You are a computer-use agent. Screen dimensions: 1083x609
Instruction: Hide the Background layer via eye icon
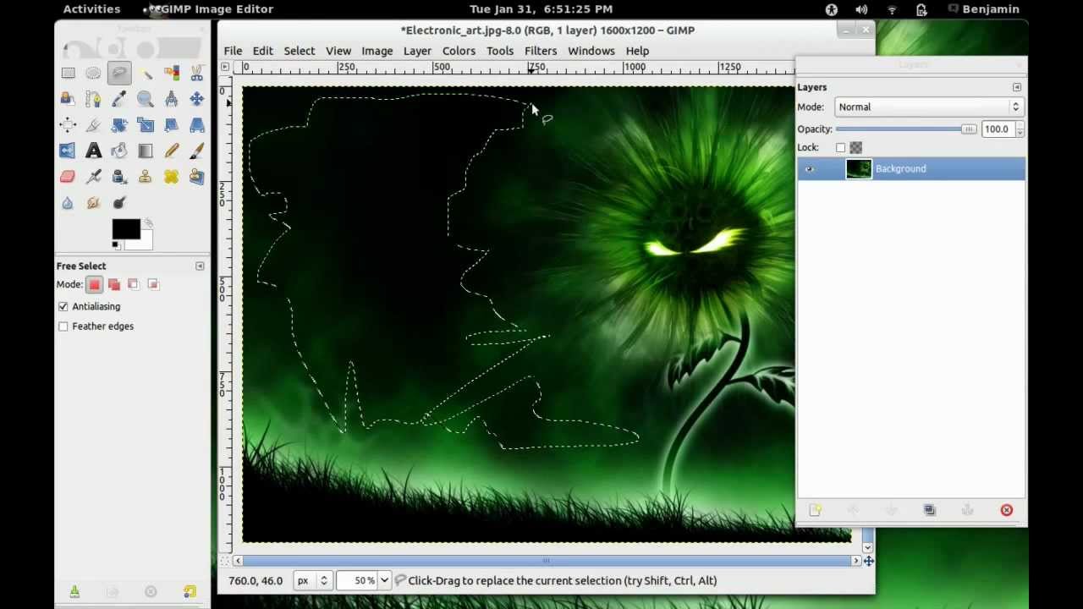pyautogui.click(x=810, y=169)
